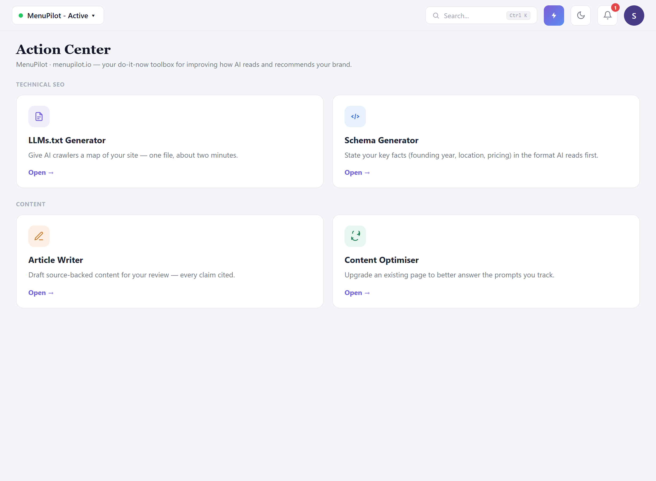The width and height of the screenshot is (656, 481).
Task: Click the Search input field
Action: click(x=481, y=15)
